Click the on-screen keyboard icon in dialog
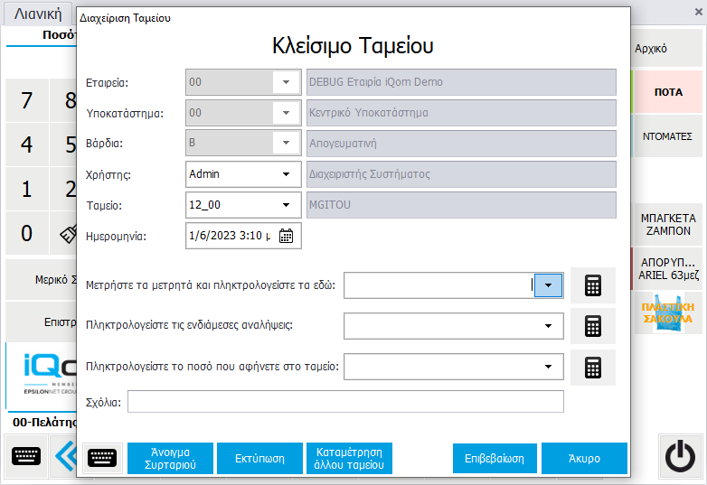This screenshot has height=485, width=707. pos(103,459)
